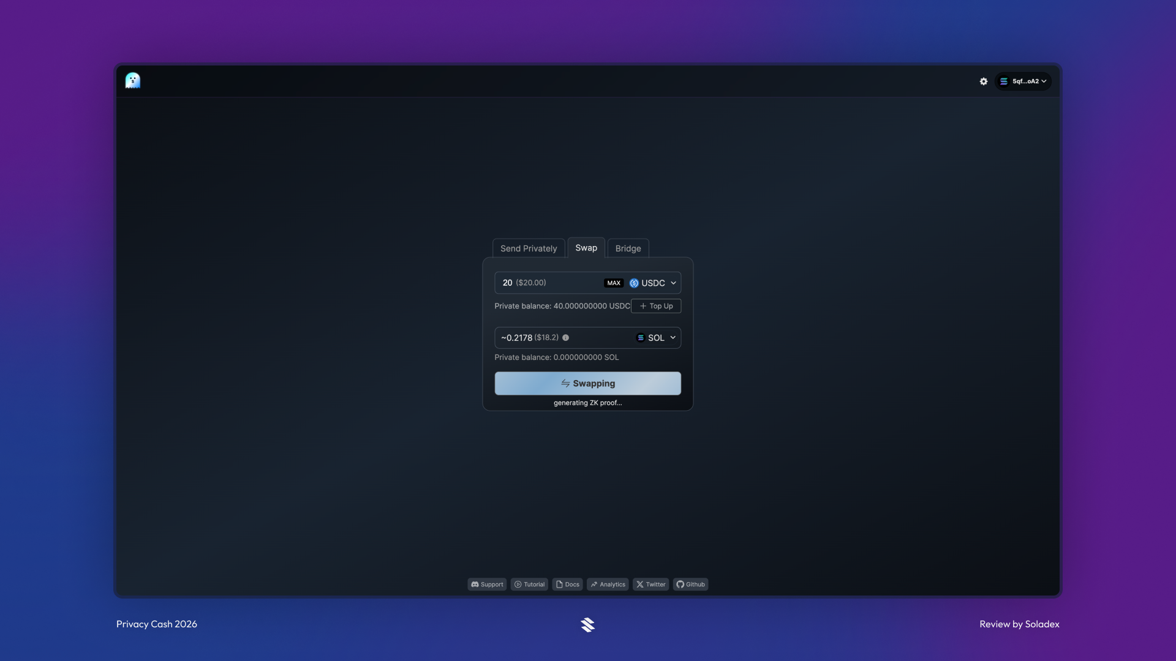Click the USDC amount input showing 20
The height and width of the screenshot is (661, 1176).
click(507, 283)
